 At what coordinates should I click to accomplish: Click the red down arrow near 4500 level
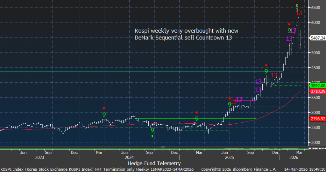[266, 65]
